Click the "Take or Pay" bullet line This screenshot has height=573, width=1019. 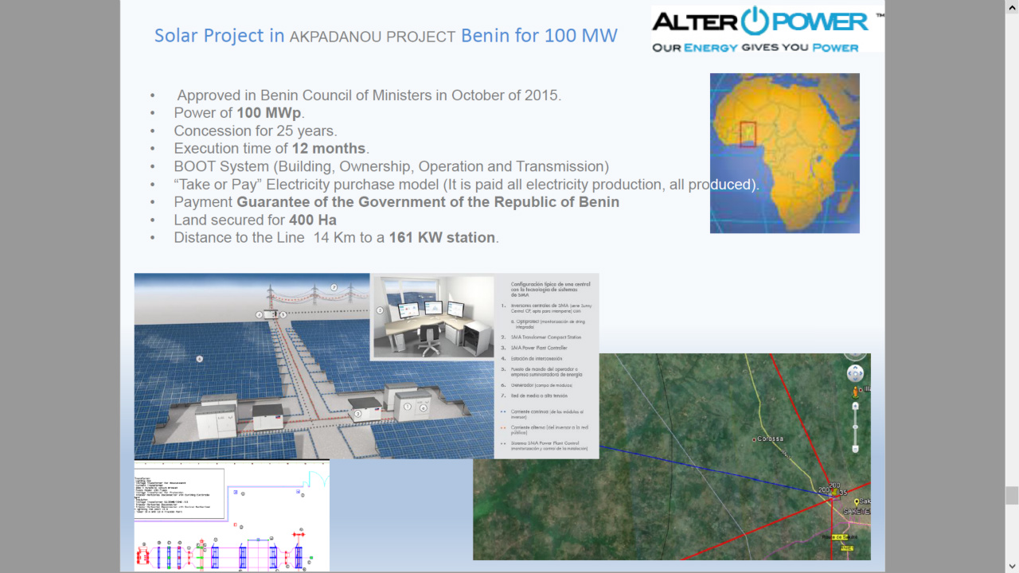coord(467,184)
